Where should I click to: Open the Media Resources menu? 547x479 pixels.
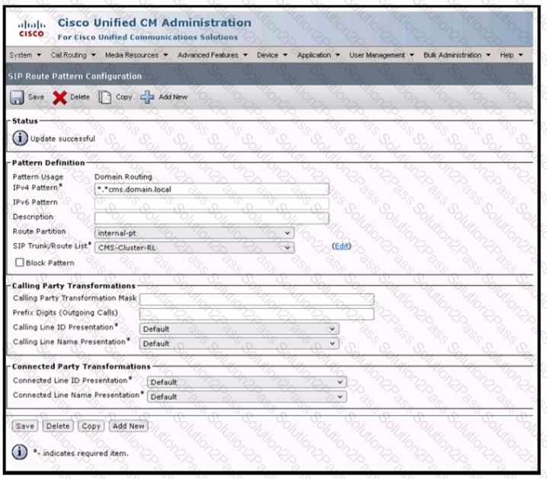click(x=136, y=55)
